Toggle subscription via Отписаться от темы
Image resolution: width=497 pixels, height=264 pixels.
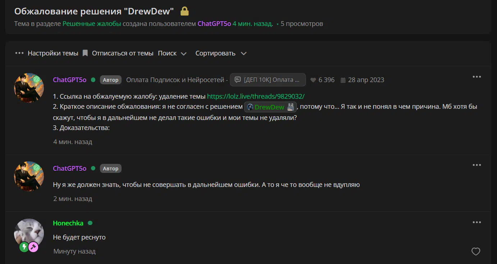coord(123,53)
